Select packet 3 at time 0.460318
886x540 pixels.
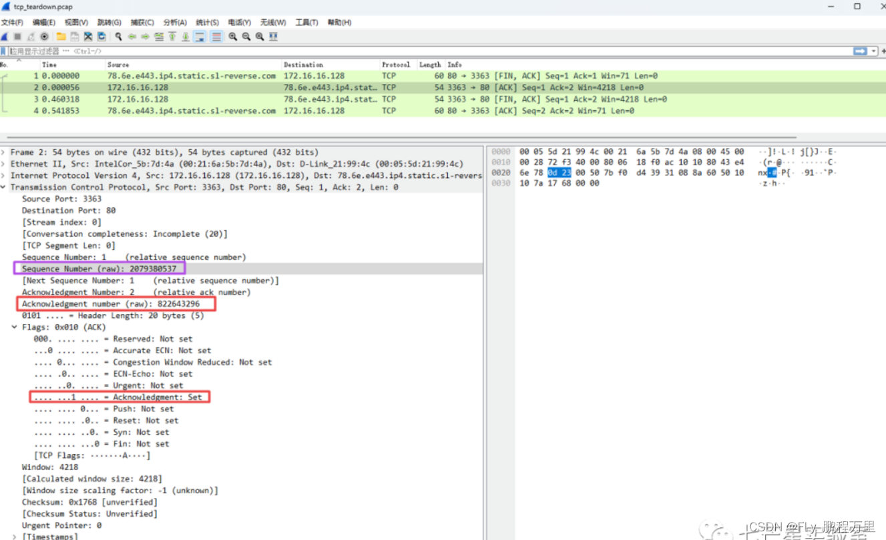tap(443, 99)
